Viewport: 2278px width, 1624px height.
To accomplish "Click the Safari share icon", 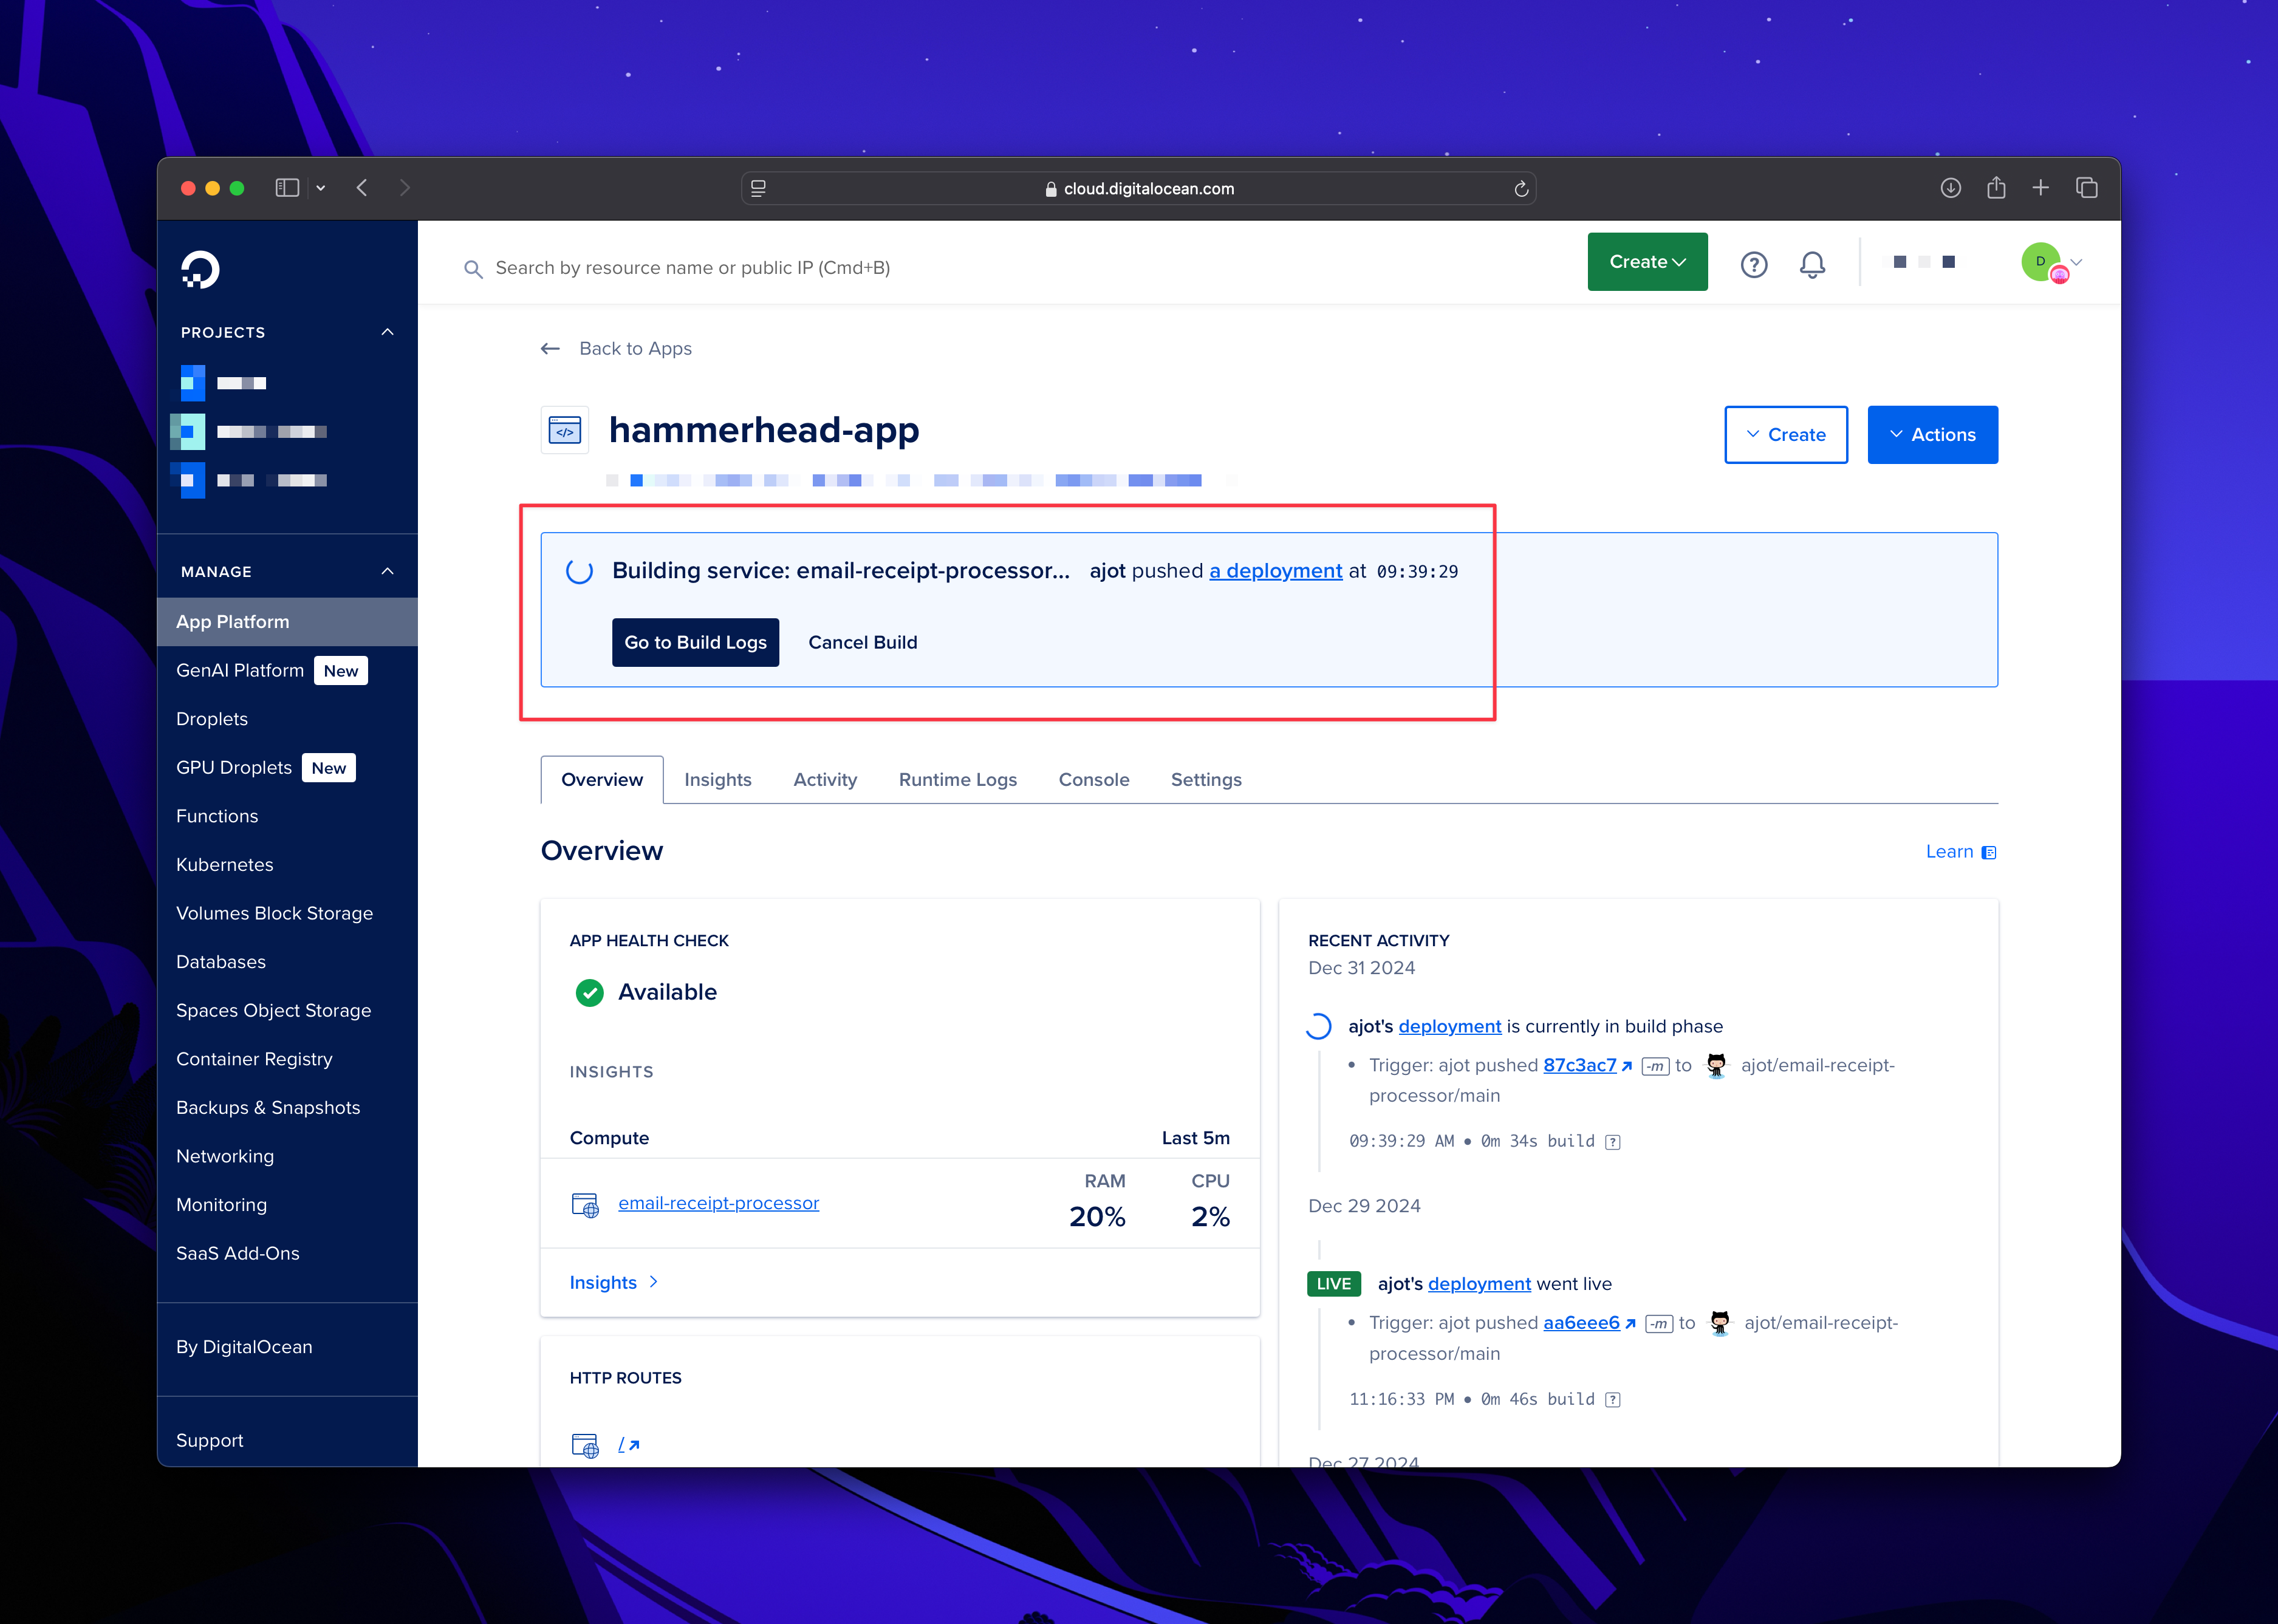I will [1996, 187].
